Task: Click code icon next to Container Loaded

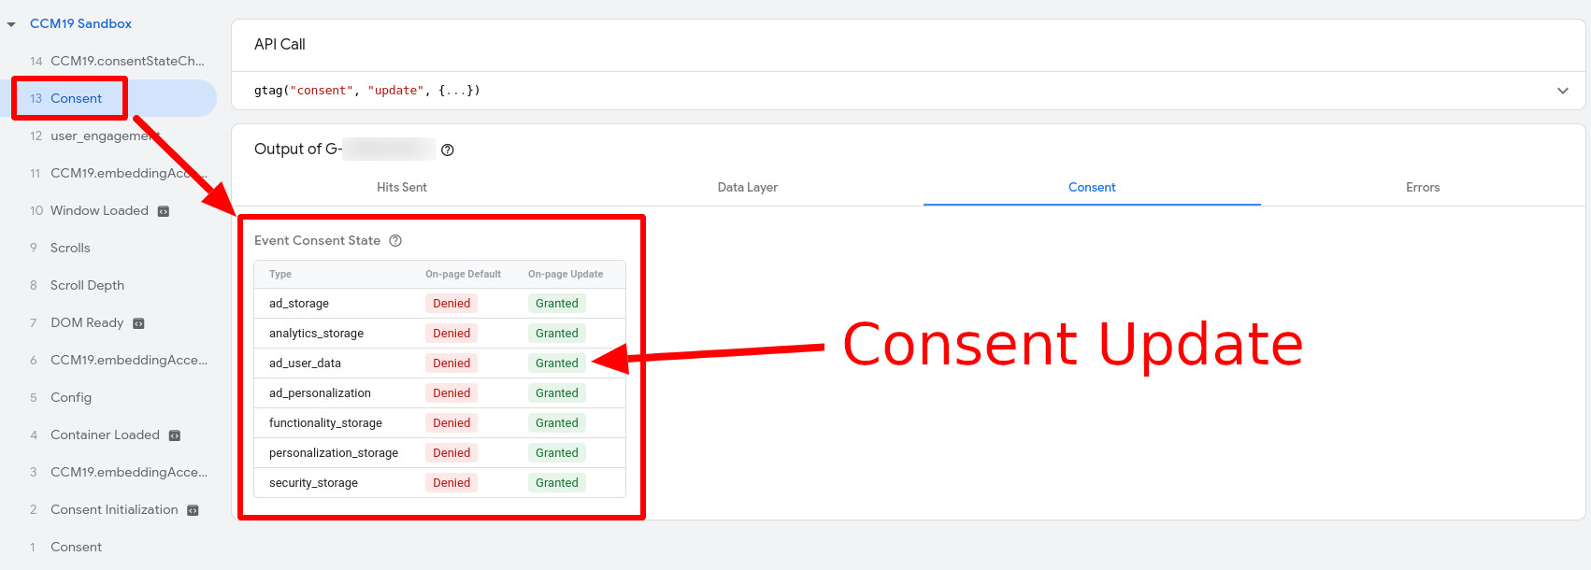Action: 175,435
